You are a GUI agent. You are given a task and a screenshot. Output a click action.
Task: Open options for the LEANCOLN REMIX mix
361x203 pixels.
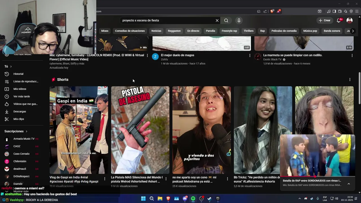(147, 56)
